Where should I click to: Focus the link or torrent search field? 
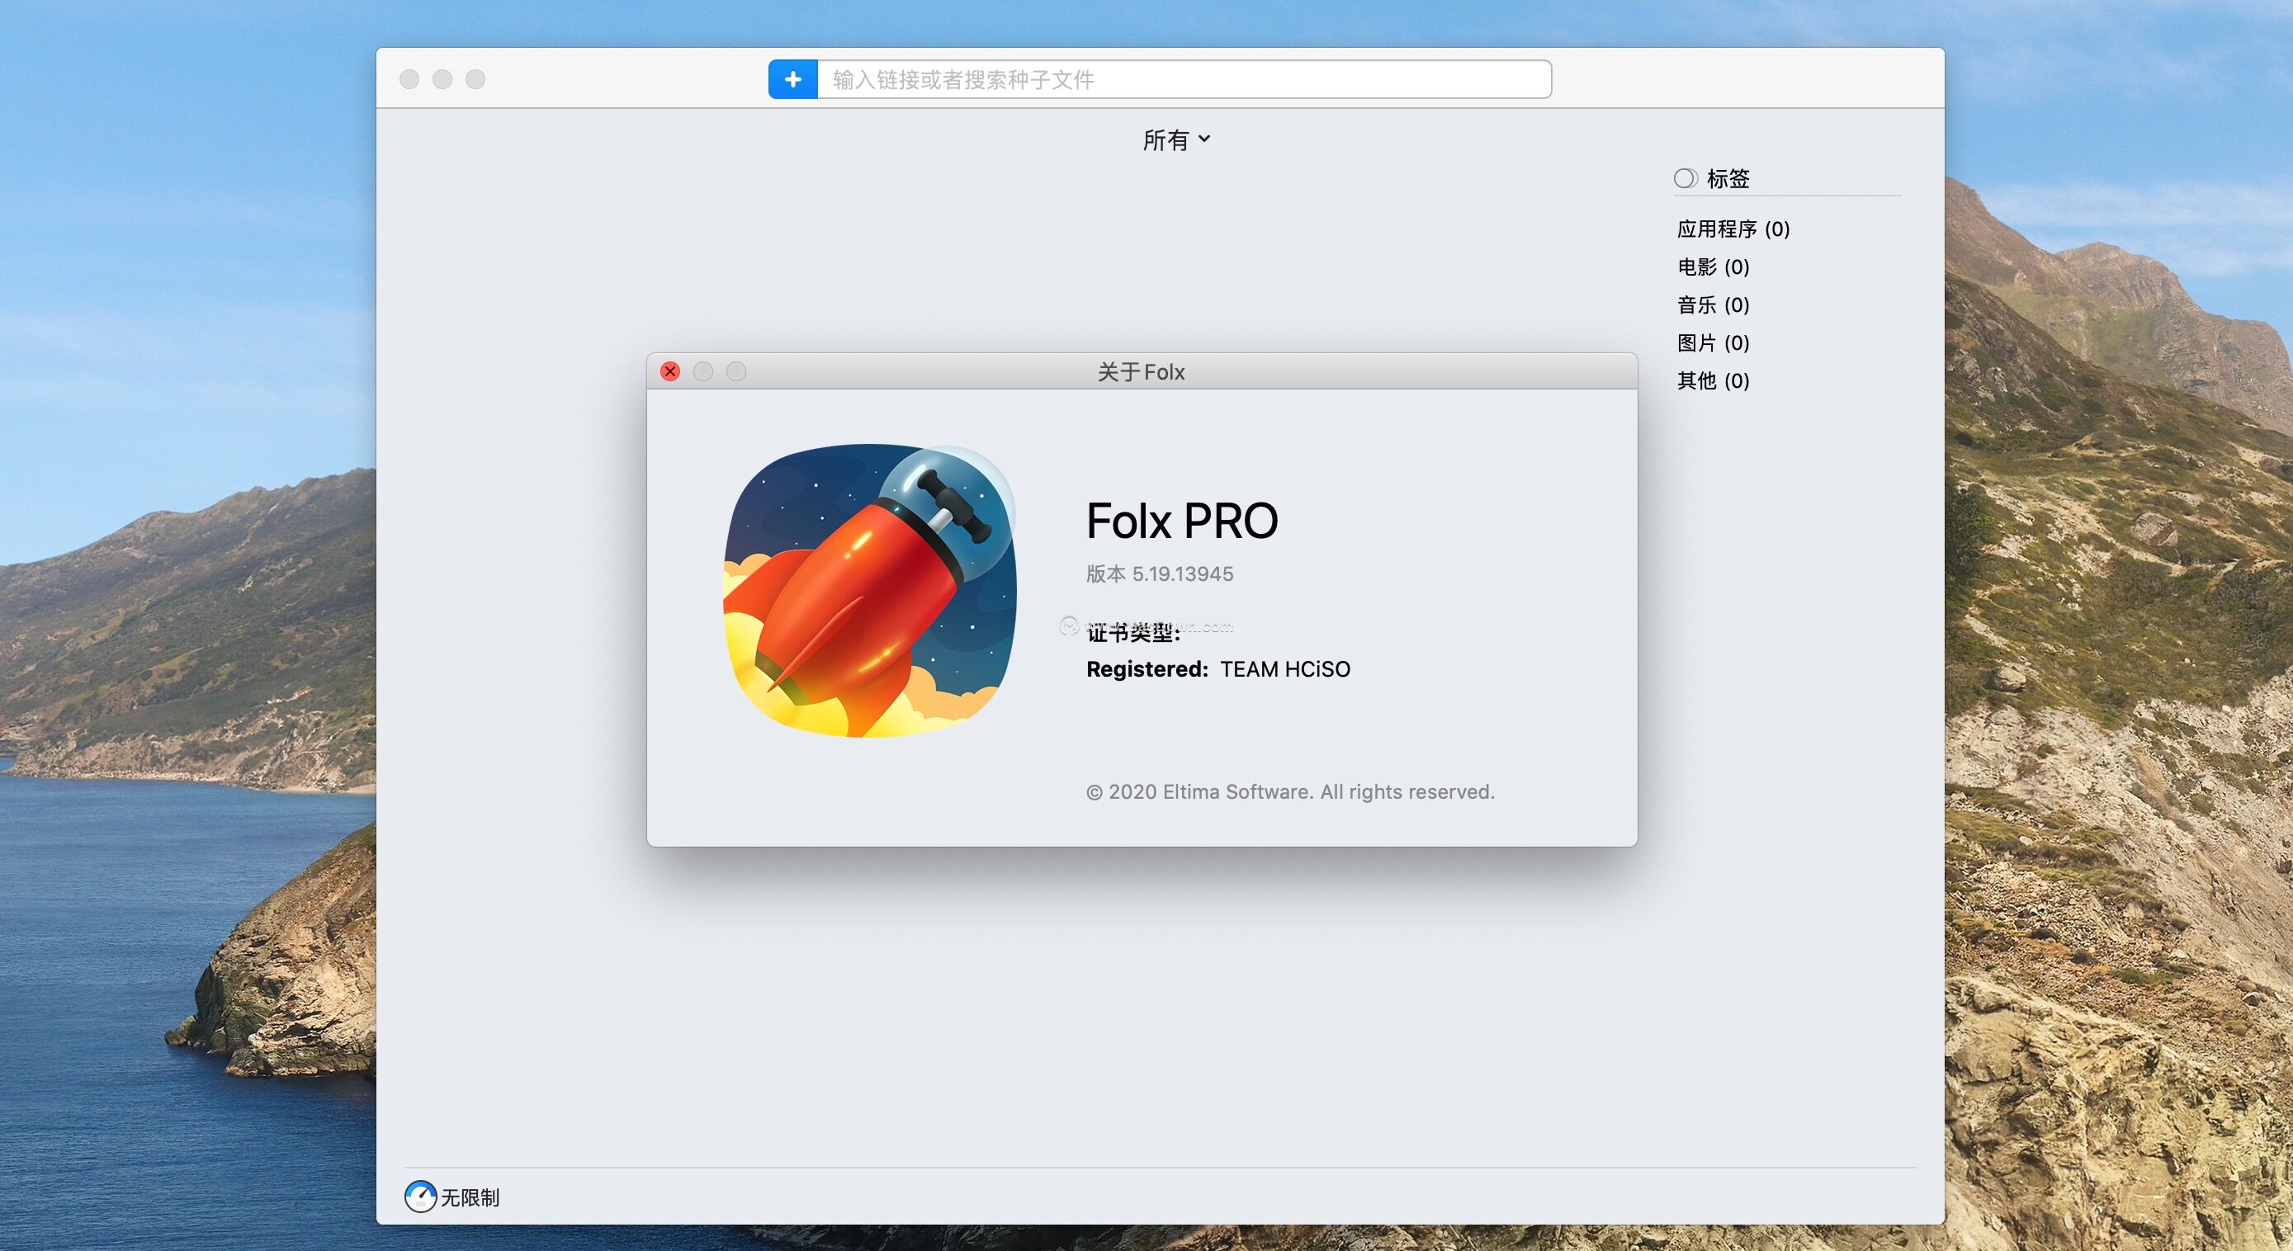click(x=1184, y=79)
